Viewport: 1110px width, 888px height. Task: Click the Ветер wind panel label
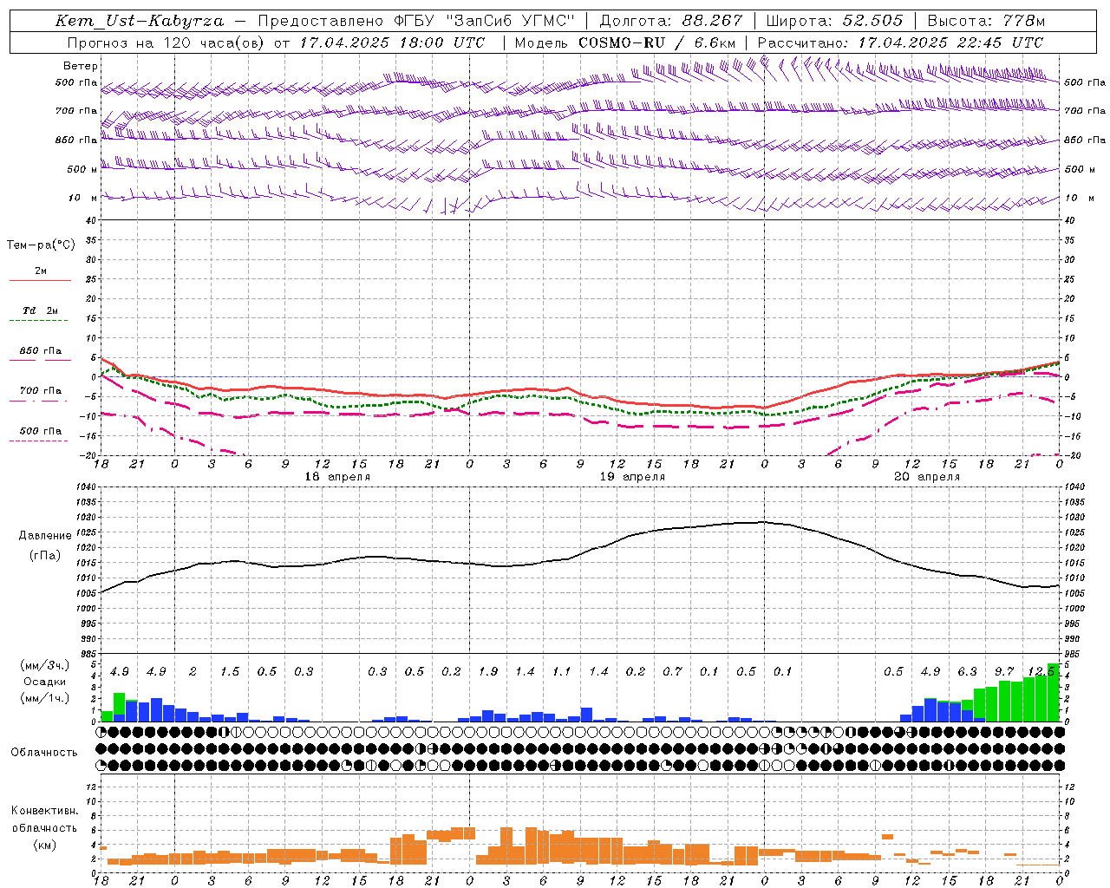81,66
